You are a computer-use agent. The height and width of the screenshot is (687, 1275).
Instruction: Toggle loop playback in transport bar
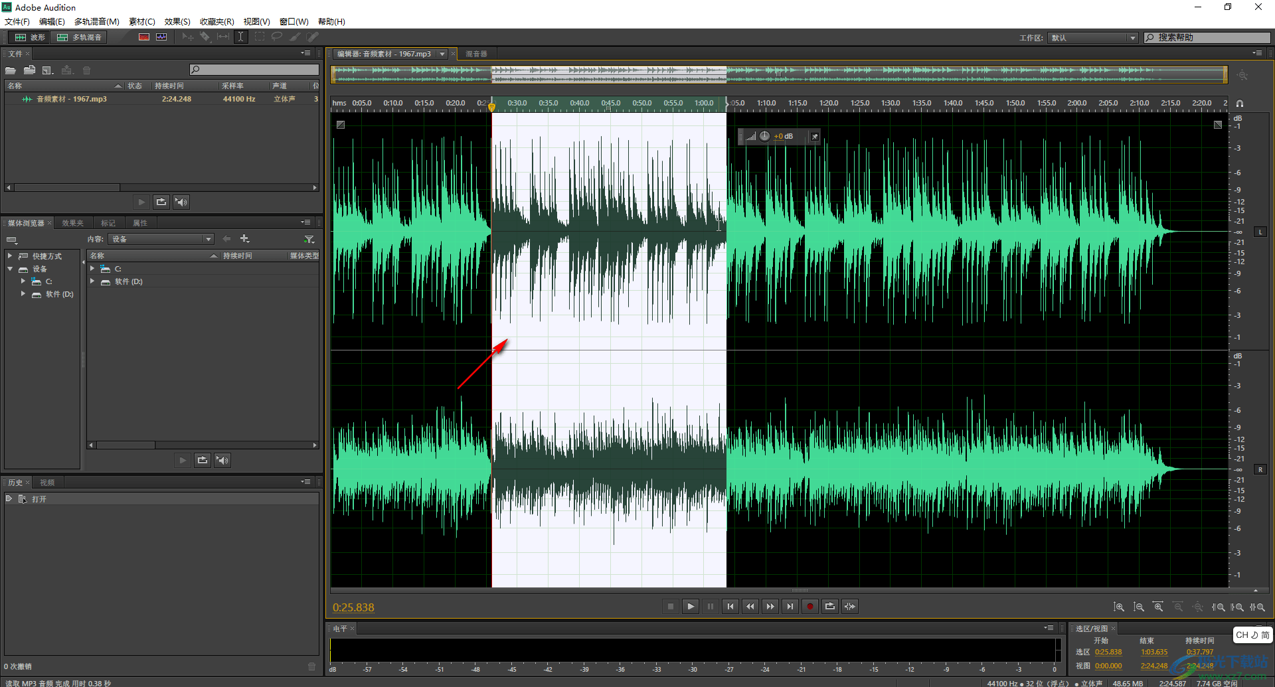point(830,606)
